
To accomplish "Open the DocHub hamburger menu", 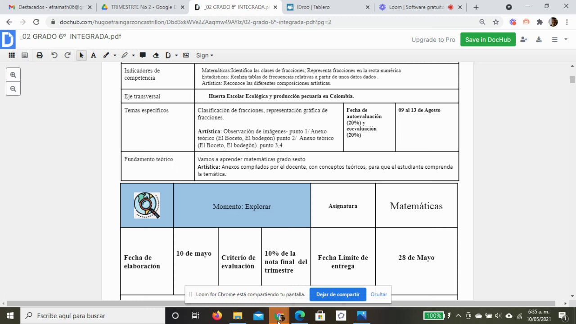I will (x=554, y=40).
